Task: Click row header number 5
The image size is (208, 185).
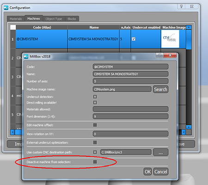Action: pyautogui.click(x=13, y=115)
